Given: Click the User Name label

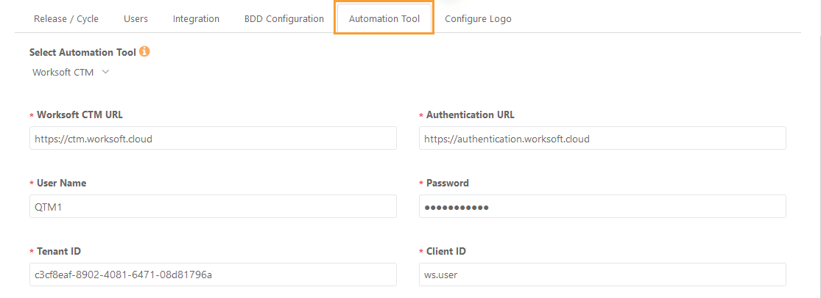Looking at the screenshot, I should click(61, 183).
